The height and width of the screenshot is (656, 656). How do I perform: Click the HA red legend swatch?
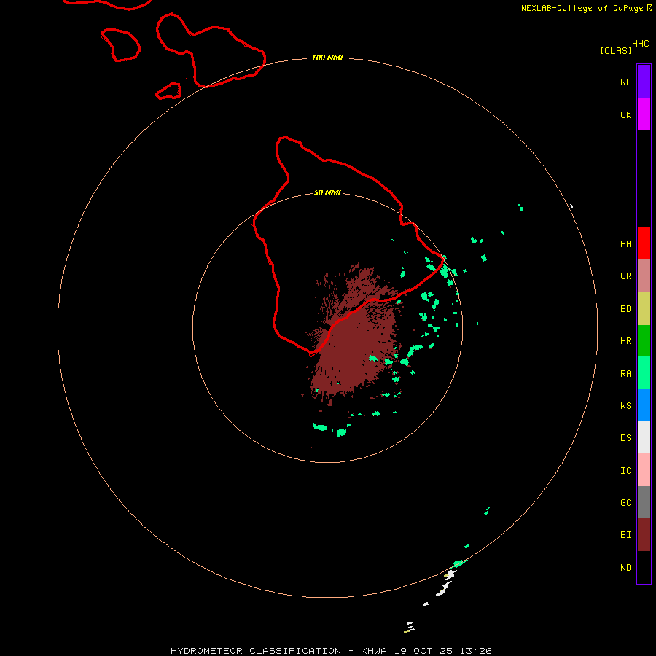tap(644, 243)
